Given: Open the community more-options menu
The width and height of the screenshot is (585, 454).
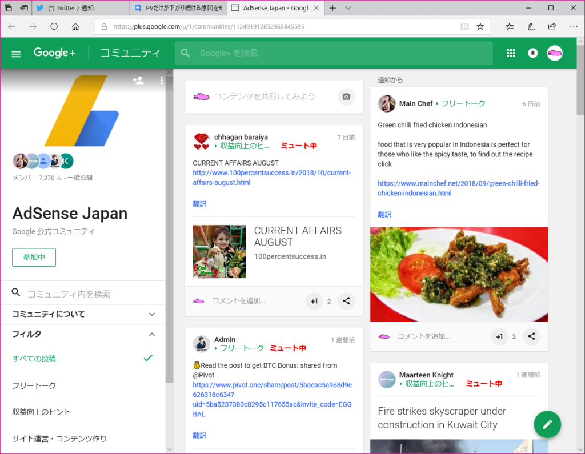Looking at the screenshot, I should coord(161,80).
